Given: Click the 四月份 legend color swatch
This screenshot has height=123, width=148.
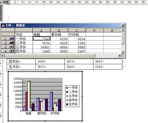Looking at the screenshot, I should (x=67, y=100).
